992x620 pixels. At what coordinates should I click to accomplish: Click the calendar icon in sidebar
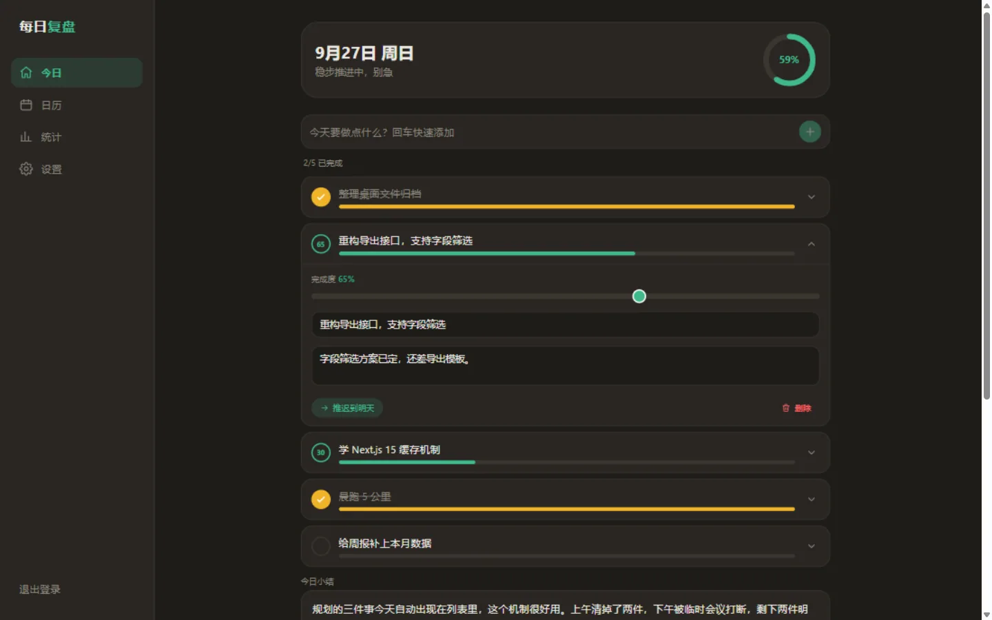point(26,105)
